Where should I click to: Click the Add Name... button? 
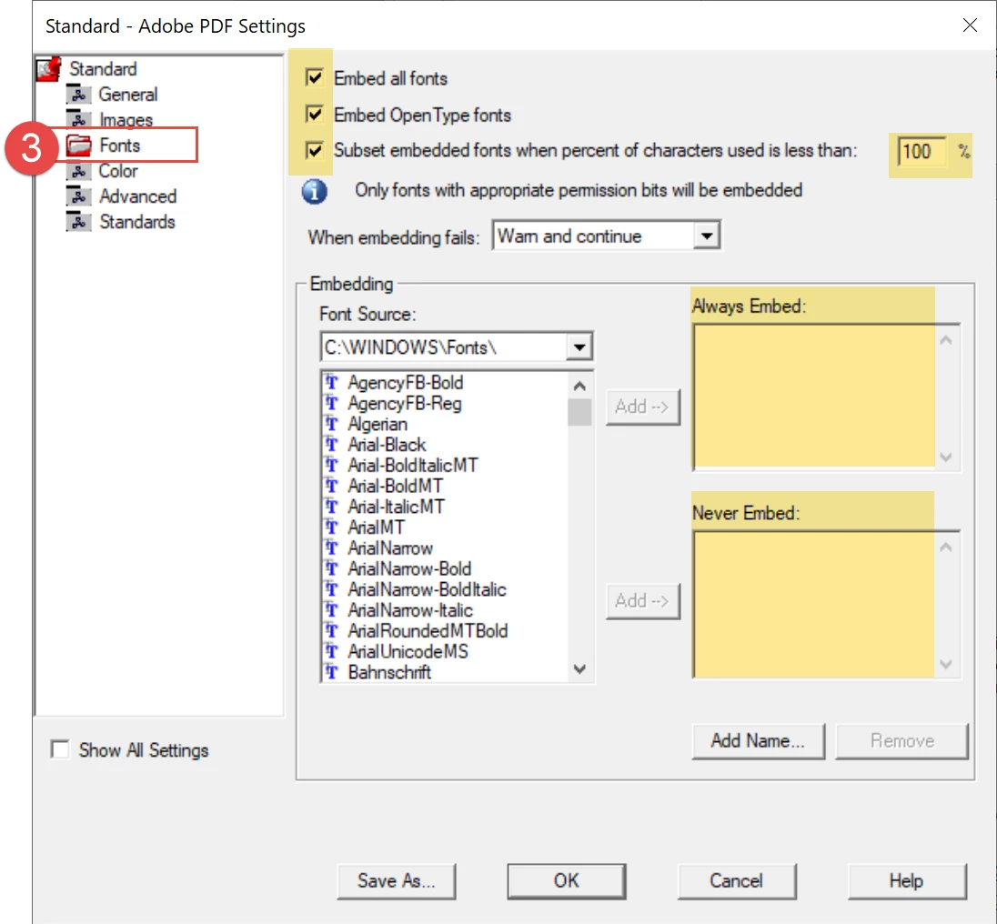758,741
